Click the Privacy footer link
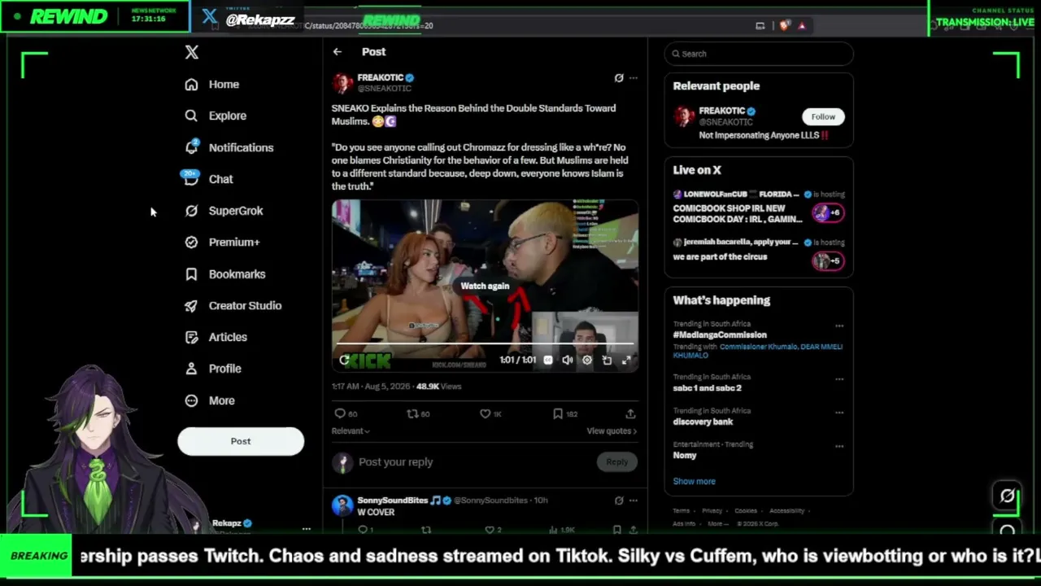 (x=712, y=511)
